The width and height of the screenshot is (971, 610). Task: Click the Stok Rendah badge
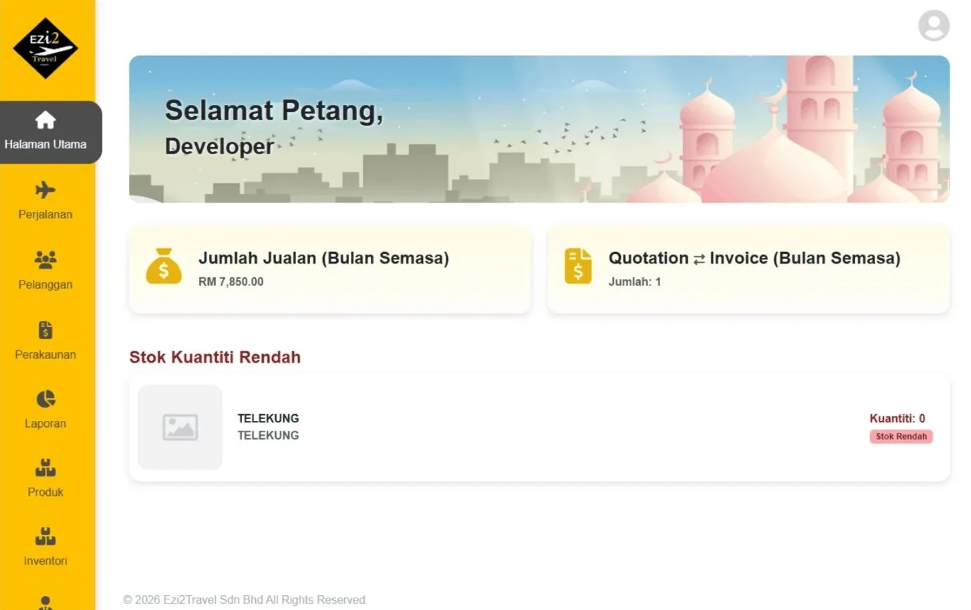pos(901,436)
